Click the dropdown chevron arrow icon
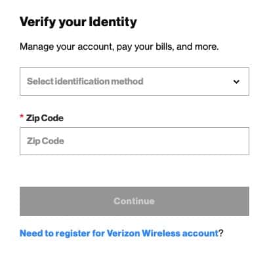This screenshot has height=260, width=269. (x=236, y=82)
